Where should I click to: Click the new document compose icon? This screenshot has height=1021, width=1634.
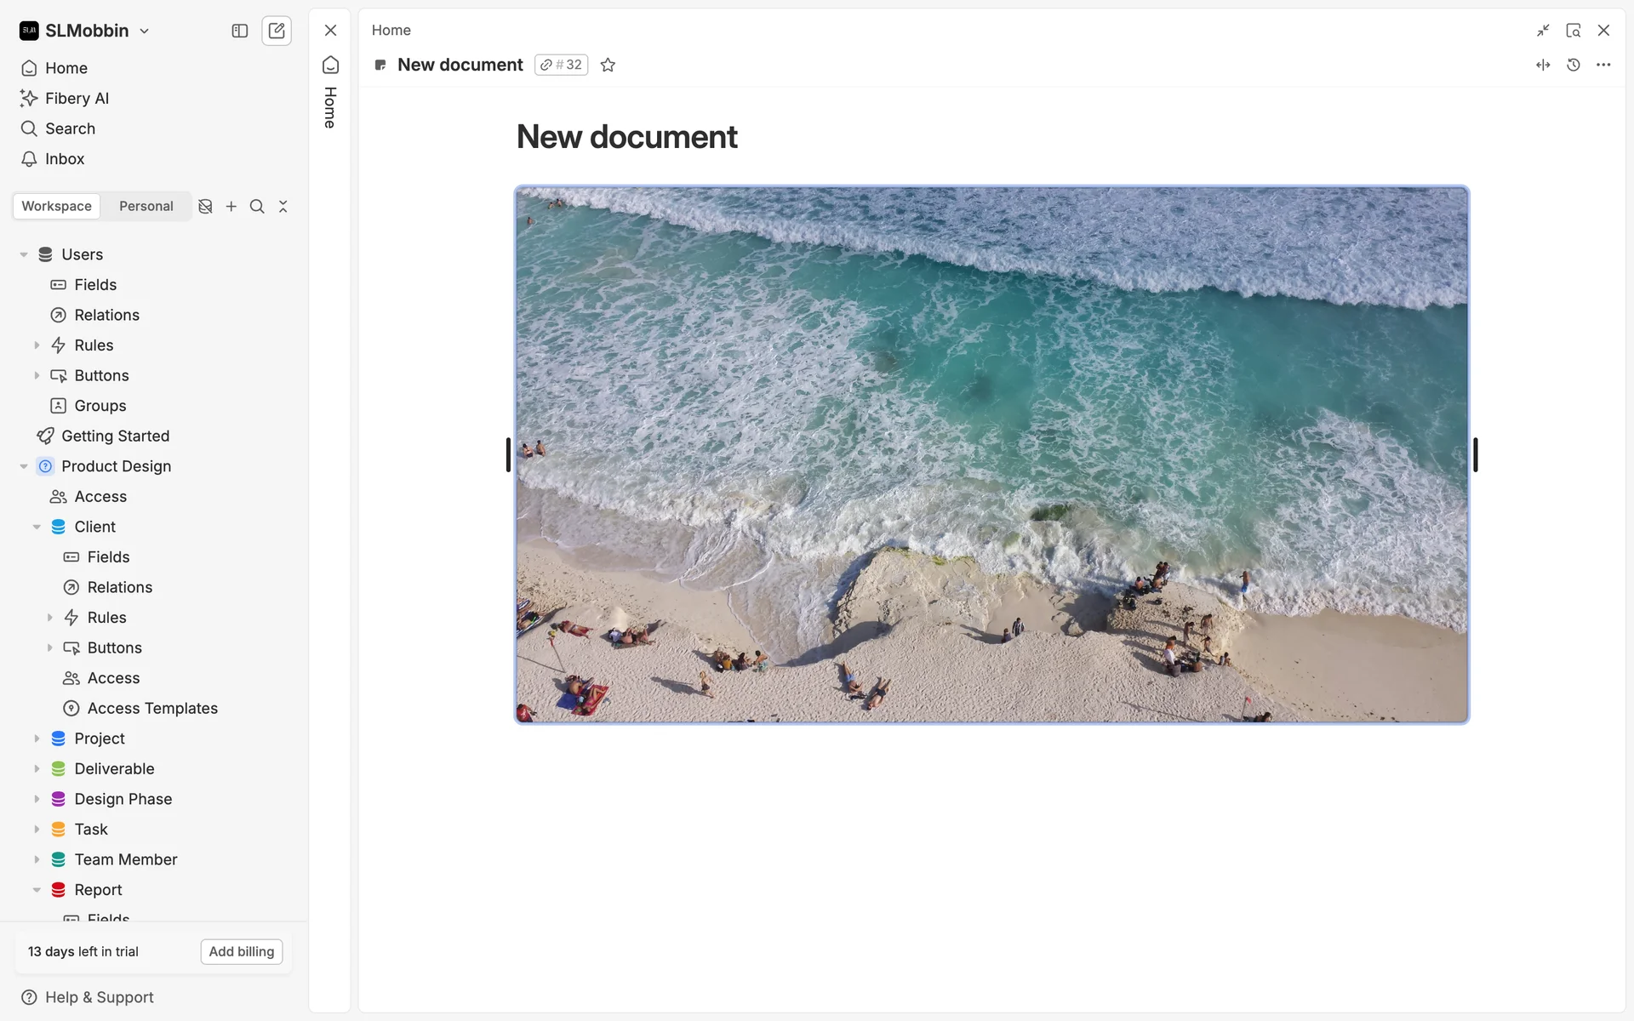click(277, 31)
